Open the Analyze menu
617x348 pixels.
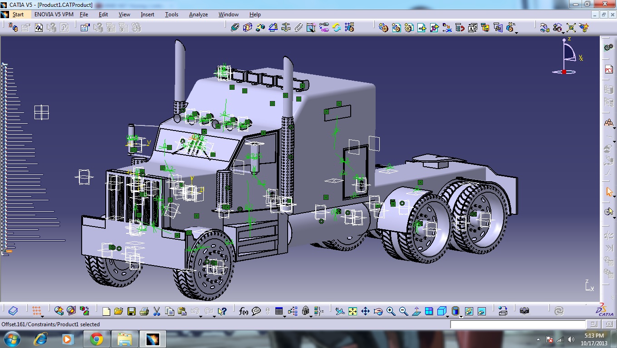click(198, 14)
